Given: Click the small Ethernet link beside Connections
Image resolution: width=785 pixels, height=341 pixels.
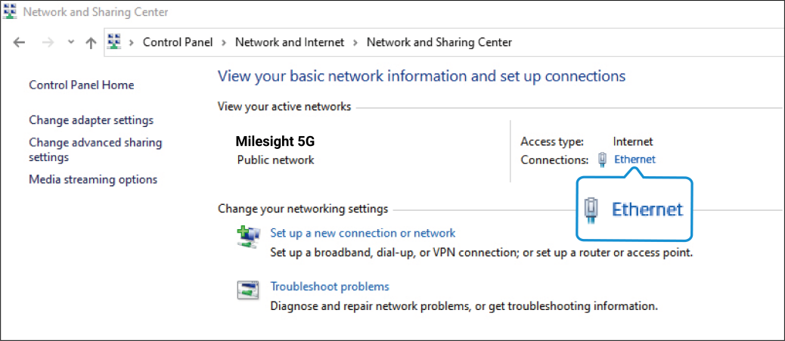Looking at the screenshot, I should click(635, 159).
